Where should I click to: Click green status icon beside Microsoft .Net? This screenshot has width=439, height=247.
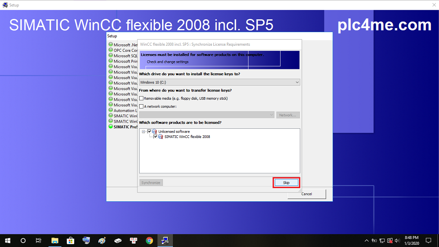111,45
